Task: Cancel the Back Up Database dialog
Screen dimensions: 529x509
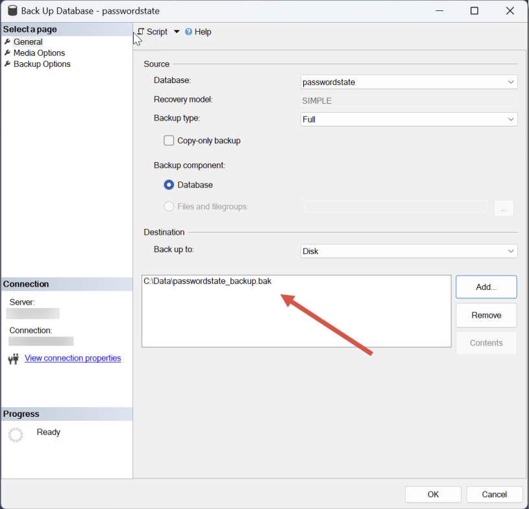Action: click(494, 494)
